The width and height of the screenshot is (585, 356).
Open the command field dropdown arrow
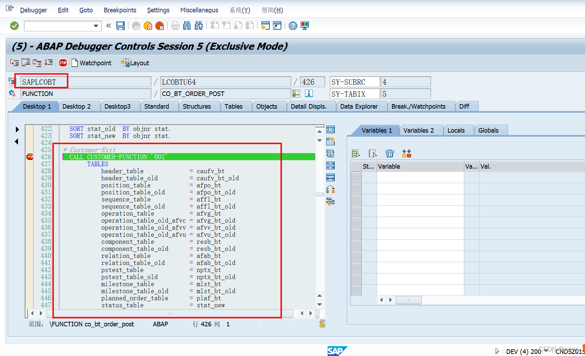[96, 26]
